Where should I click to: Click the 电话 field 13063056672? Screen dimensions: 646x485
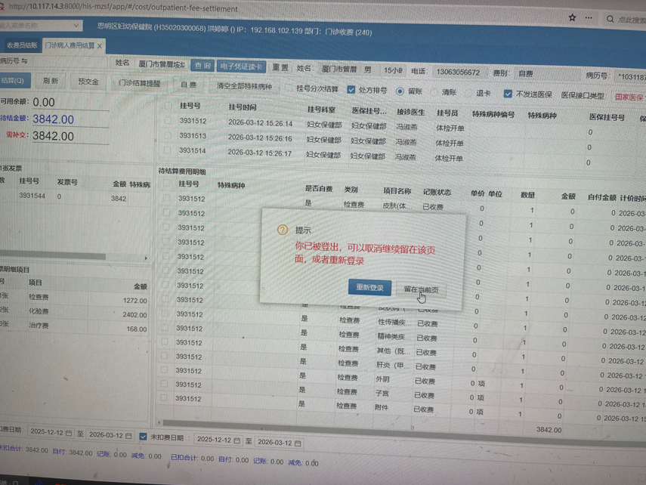pyautogui.click(x=459, y=73)
